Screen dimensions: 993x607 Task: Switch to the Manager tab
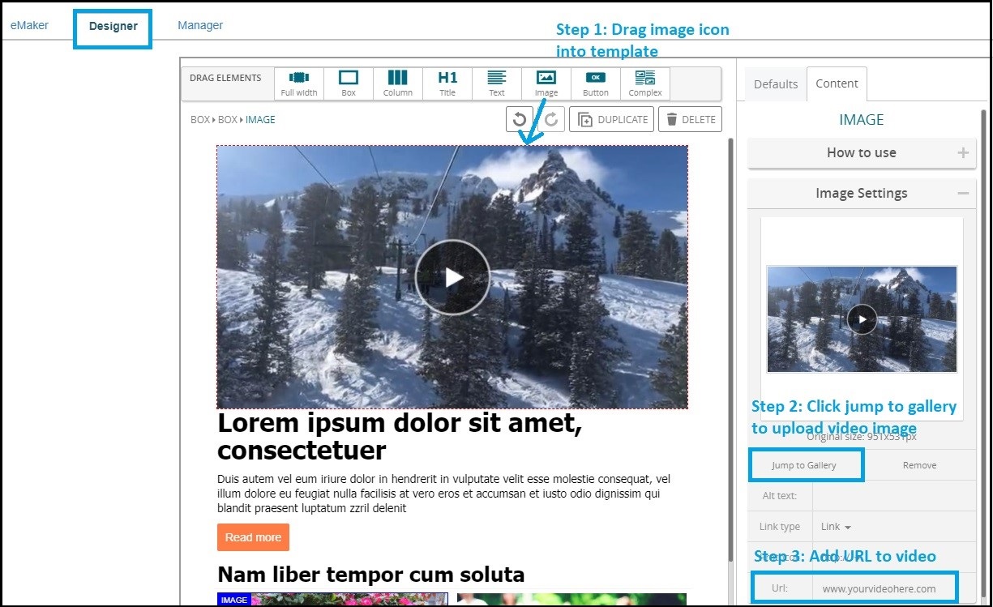point(200,25)
